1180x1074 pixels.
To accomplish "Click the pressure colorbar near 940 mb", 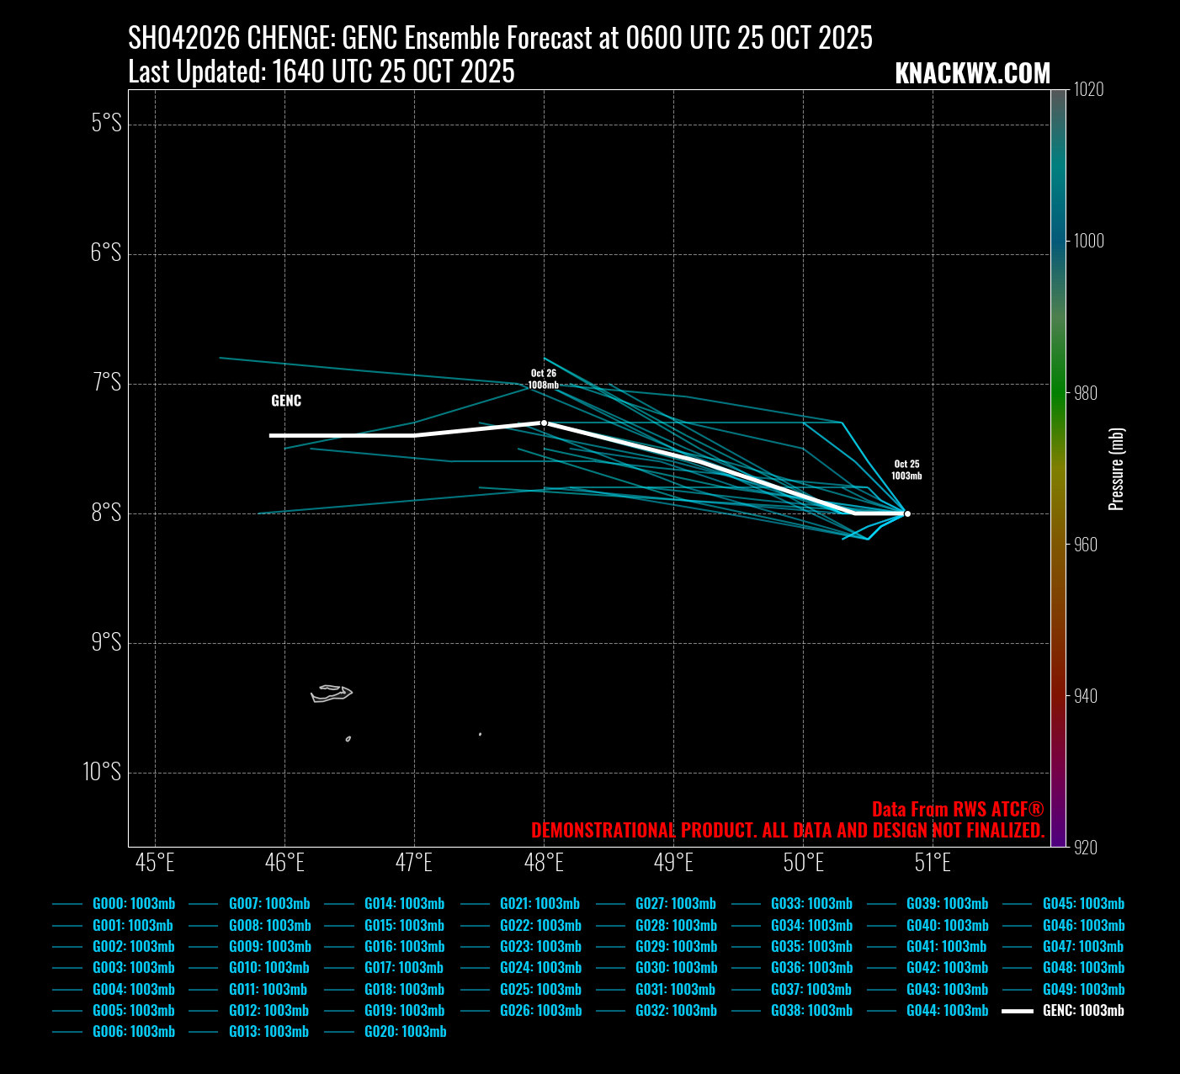I will (x=1058, y=696).
